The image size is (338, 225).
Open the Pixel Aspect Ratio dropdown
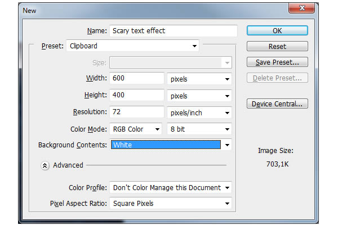coord(171,203)
